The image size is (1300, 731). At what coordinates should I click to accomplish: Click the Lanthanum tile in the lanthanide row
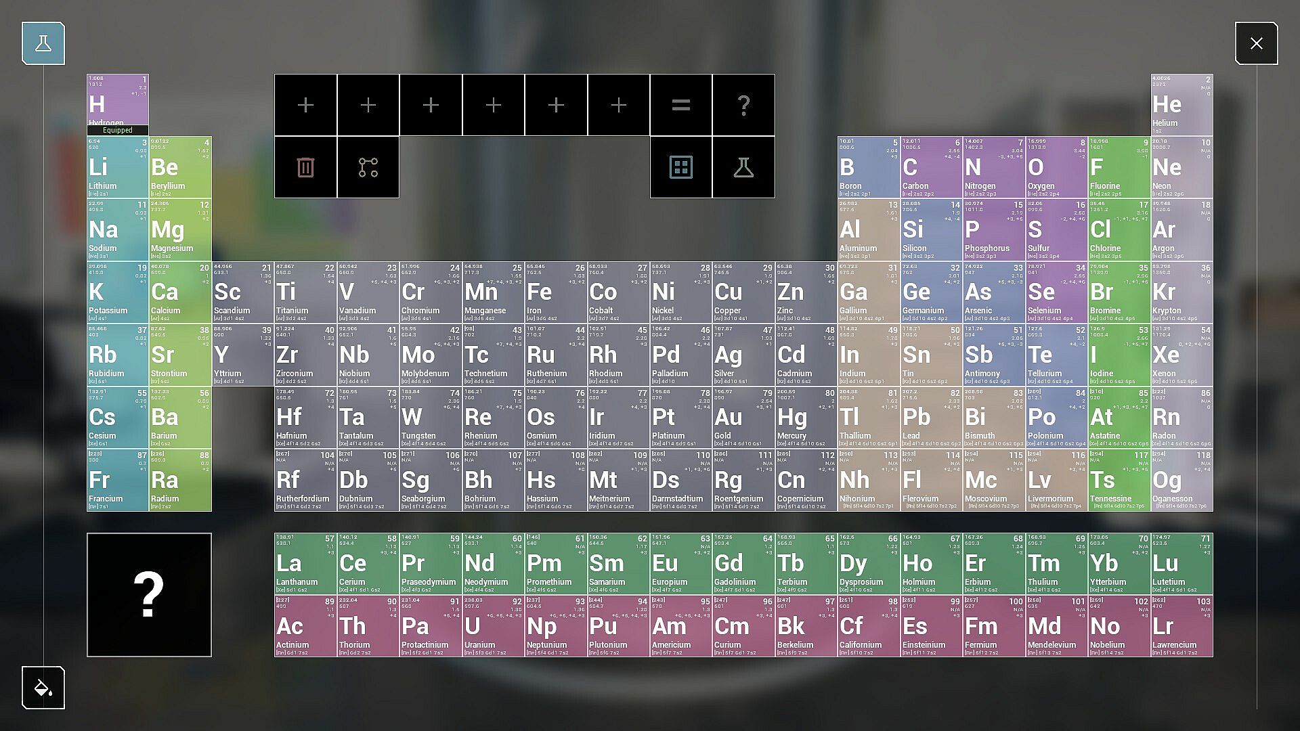[305, 564]
